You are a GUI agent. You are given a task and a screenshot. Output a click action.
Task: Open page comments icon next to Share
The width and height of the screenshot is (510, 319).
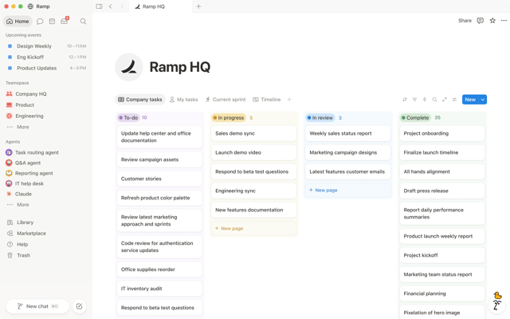pyautogui.click(x=480, y=21)
